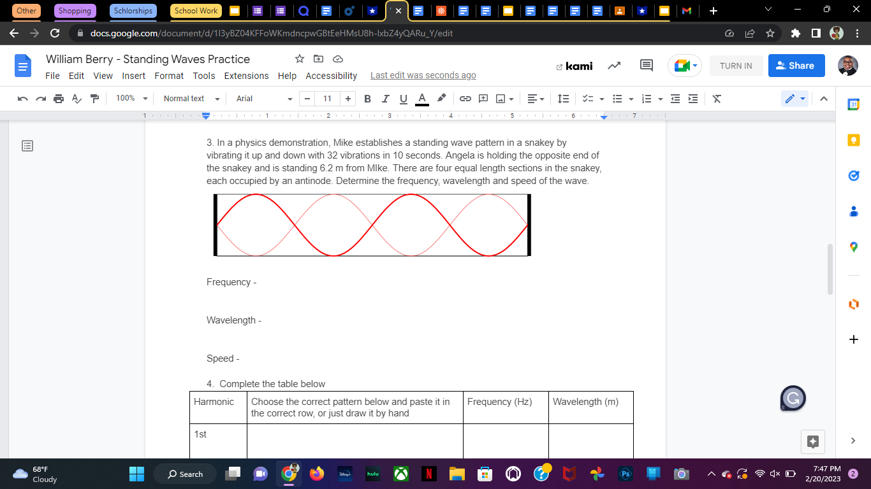Click the Undo icon in toolbar
The height and width of the screenshot is (489, 871).
[x=23, y=99]
